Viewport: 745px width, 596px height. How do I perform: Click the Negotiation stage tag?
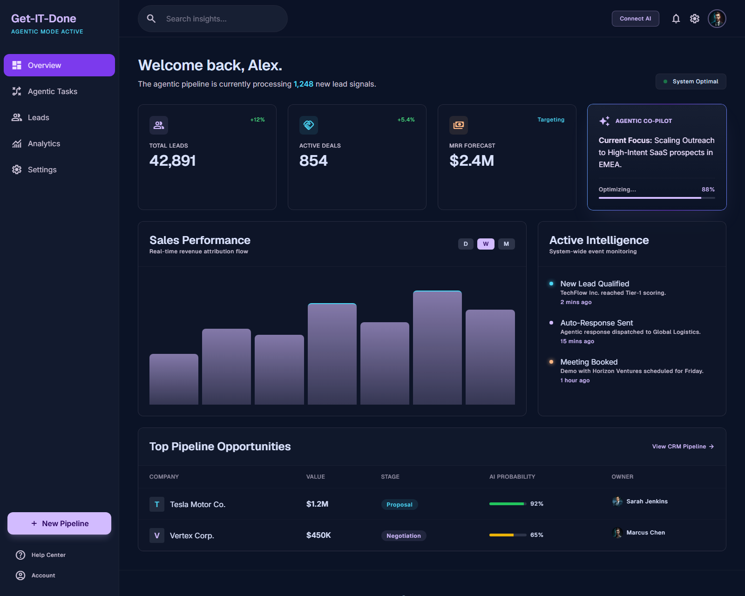click(x=404, y=535)
